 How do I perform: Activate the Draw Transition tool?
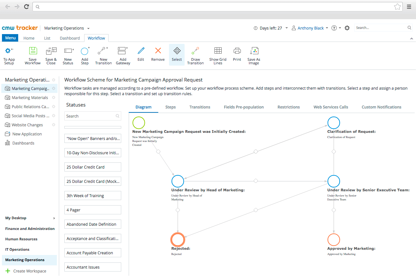pyautogui.click(x=195, y=55)
